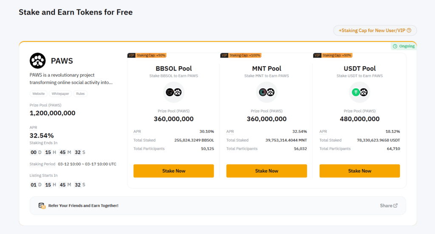Stake Now in the MNT Pool

click(267, 171)
